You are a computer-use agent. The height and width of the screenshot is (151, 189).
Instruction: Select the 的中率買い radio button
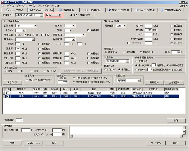tap(123, 52)
